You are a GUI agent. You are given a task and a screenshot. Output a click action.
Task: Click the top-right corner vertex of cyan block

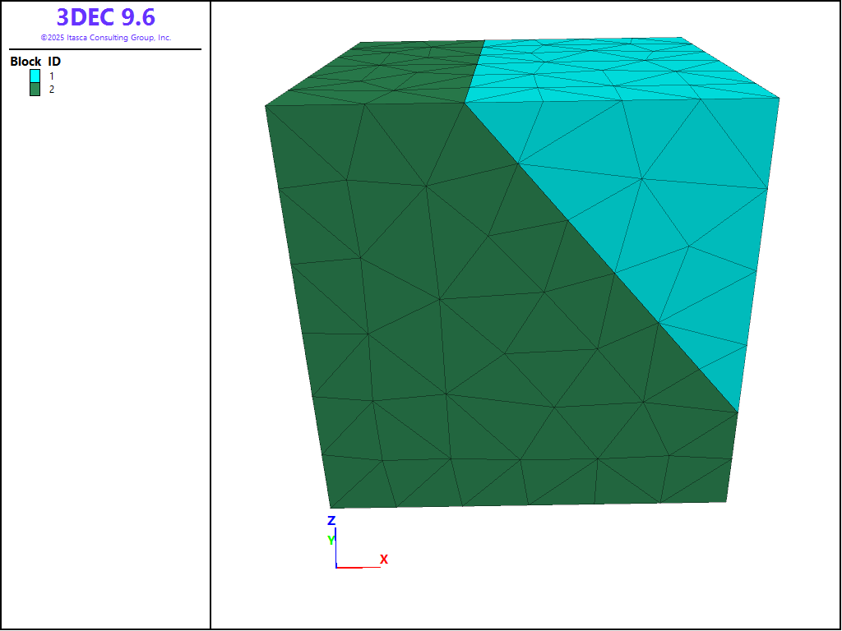click(x=779, y=99)
